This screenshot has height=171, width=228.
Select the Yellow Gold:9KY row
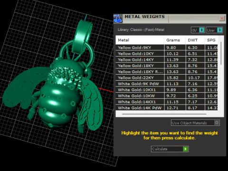[167, 47]
